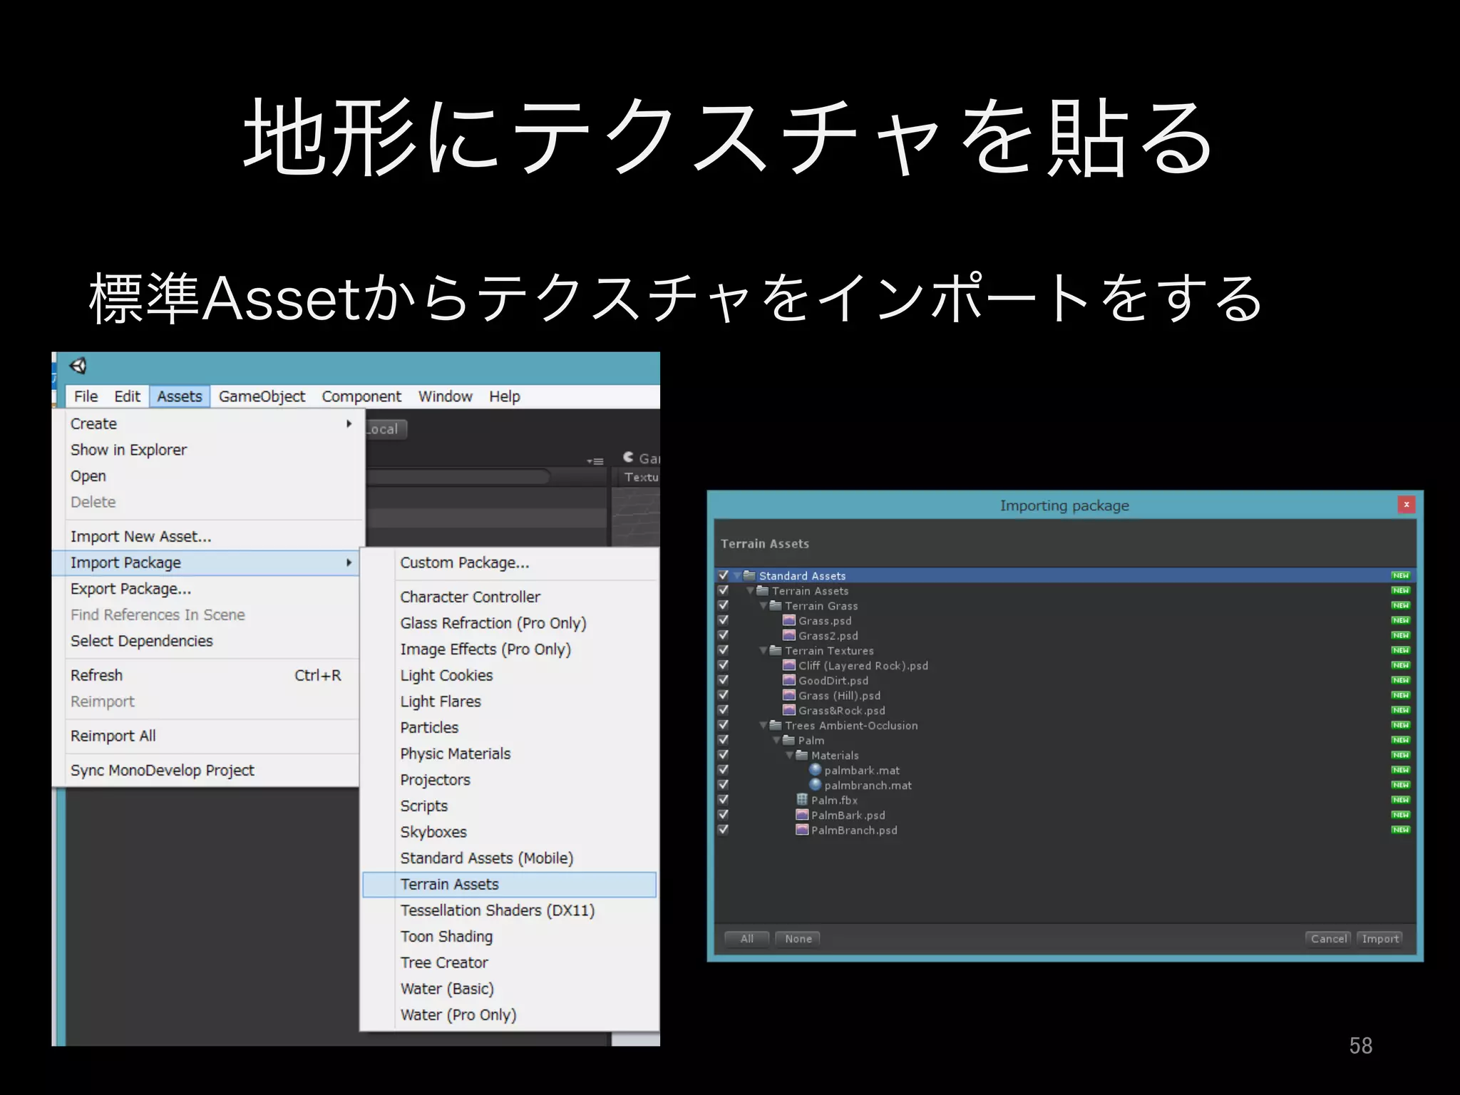Click the Import button in dialog

[x=1380, y=938]
